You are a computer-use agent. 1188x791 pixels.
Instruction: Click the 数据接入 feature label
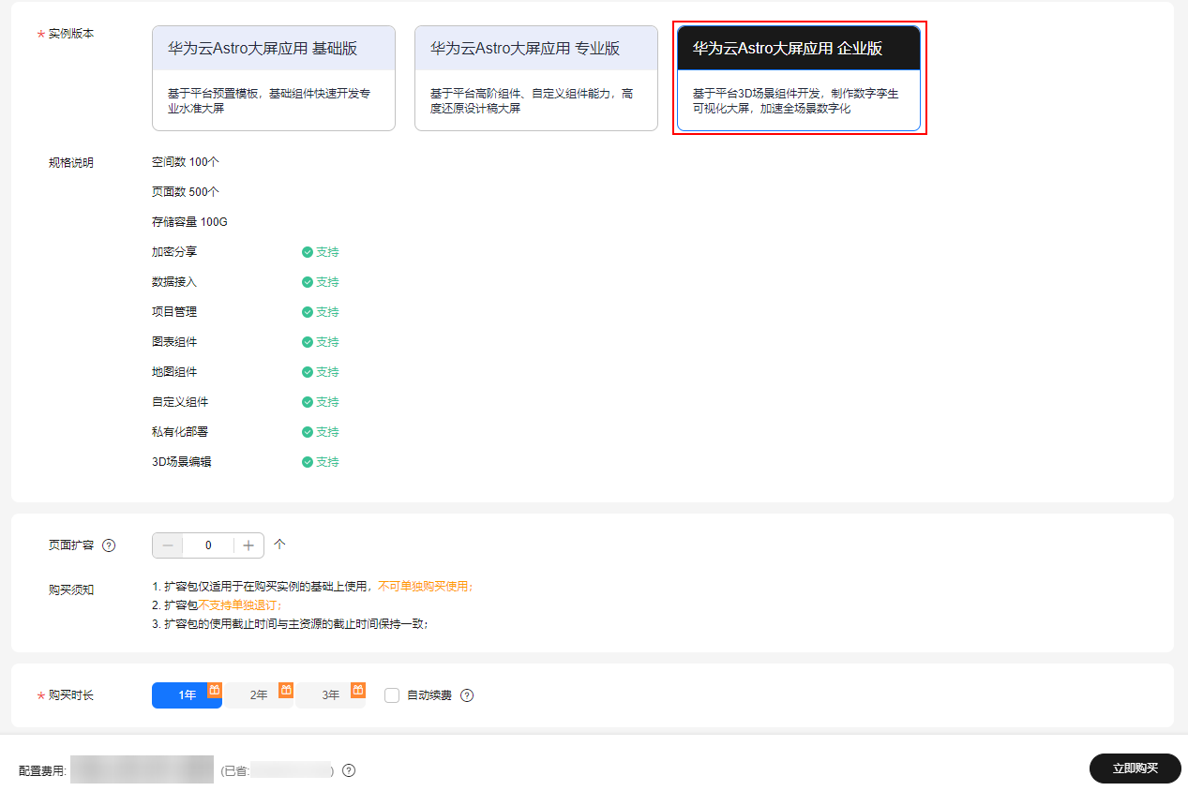(174, 282)
